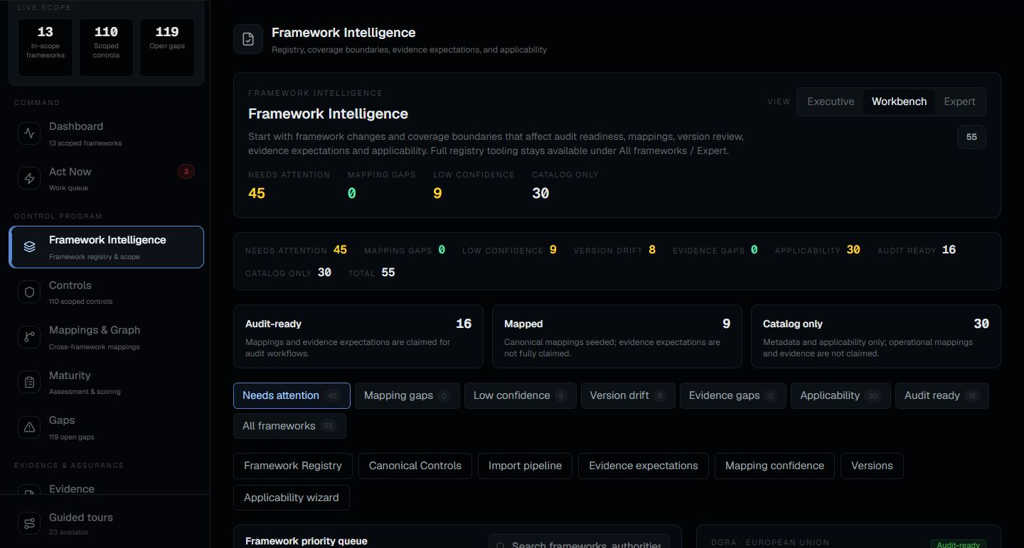Open Evidence expectations
1024x548 pixels.
coord(644,466)
